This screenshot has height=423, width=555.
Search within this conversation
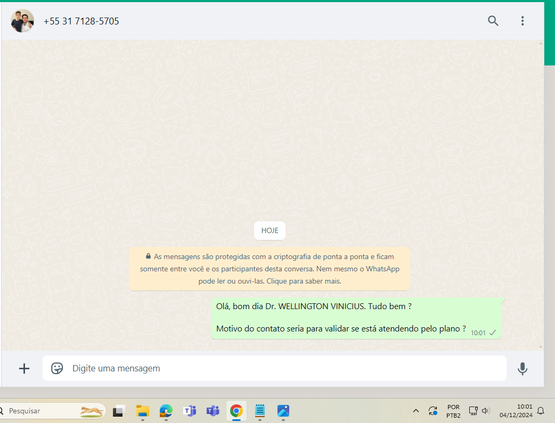click(493, 21)
